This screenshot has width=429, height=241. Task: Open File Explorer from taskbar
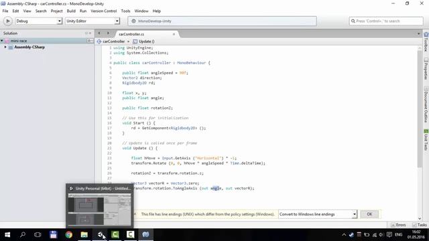pyautogui.click(x=84, y=235)
